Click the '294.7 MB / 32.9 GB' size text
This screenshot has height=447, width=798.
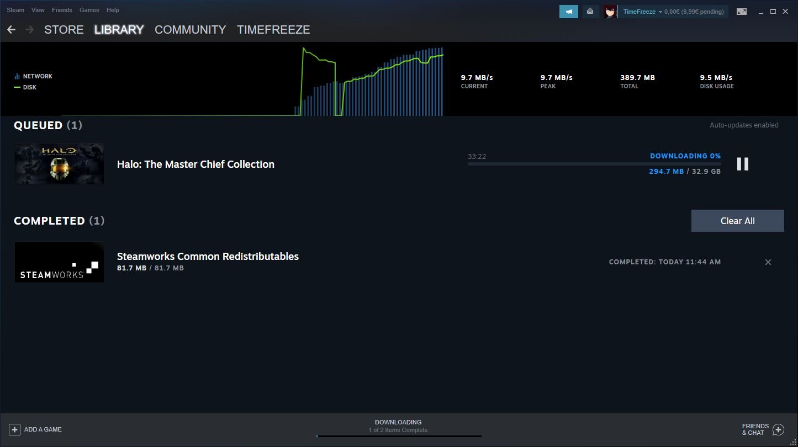point(685,172)
